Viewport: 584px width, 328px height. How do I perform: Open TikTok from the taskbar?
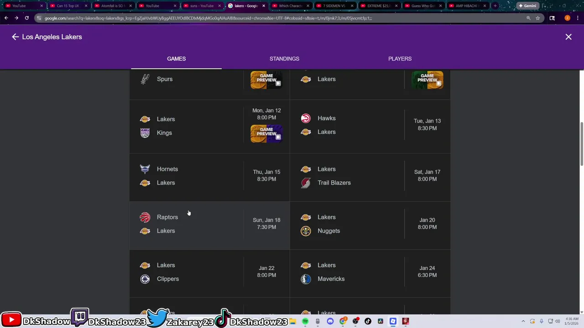point(368,322)
